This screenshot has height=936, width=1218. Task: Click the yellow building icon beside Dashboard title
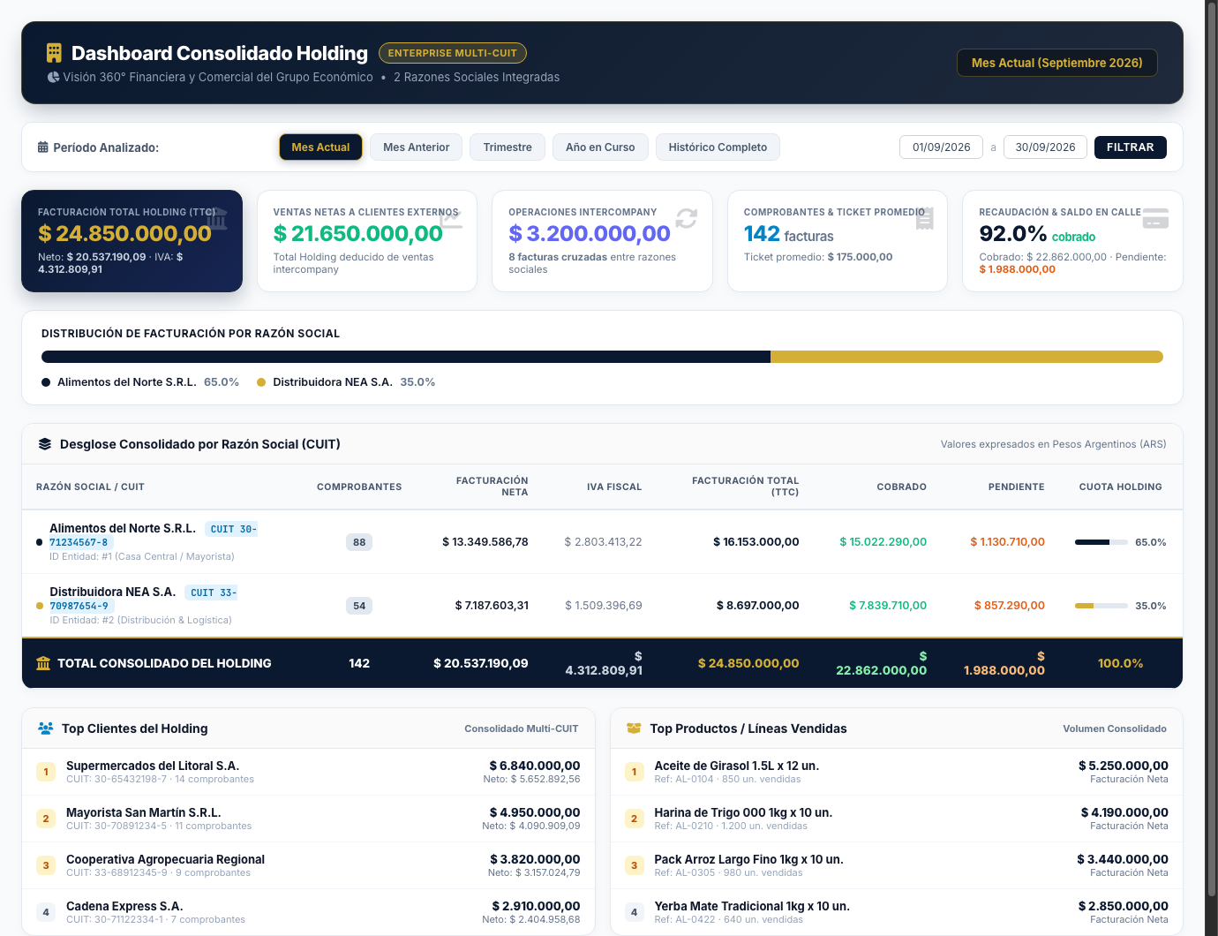point(54,53)
